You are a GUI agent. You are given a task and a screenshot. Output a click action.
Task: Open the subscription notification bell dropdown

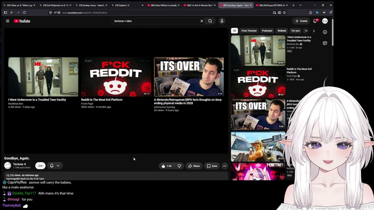point(55,166)
